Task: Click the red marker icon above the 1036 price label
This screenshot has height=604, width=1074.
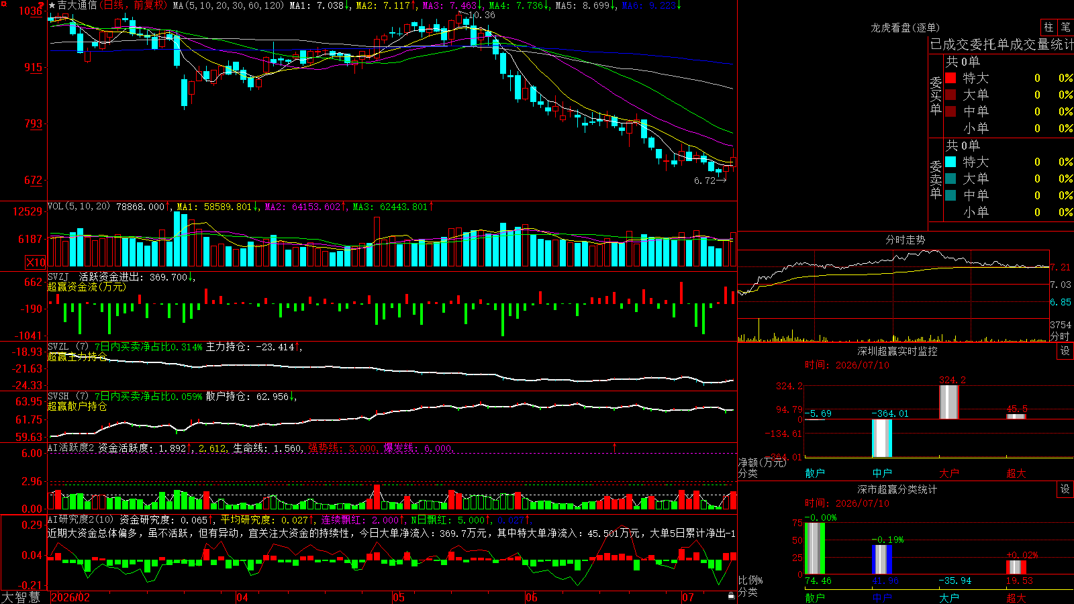Action: point(41,5)
